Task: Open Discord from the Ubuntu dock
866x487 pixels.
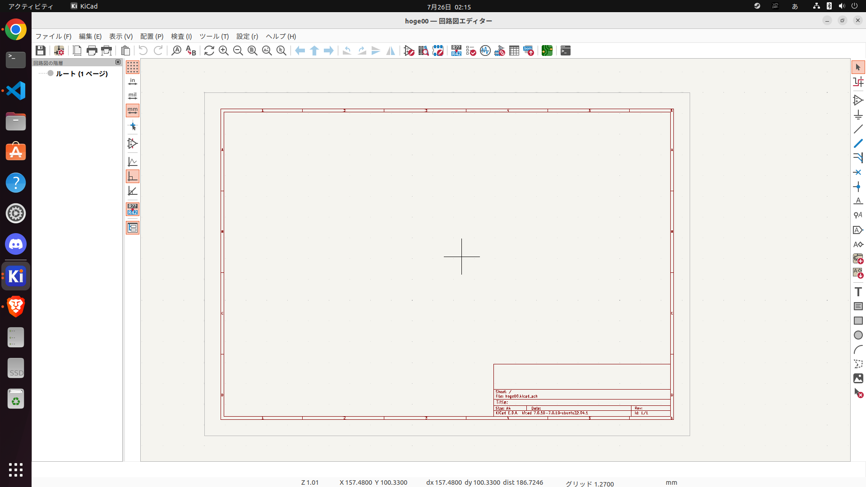Action: 16,244
